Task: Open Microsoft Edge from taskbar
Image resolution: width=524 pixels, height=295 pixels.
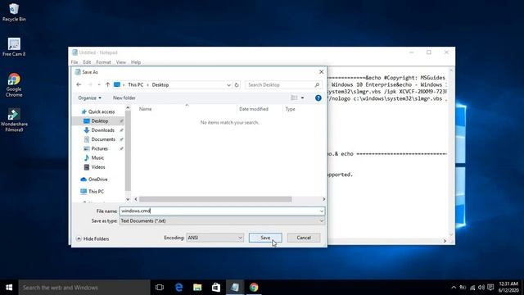Action: click(x=178, y=288)
